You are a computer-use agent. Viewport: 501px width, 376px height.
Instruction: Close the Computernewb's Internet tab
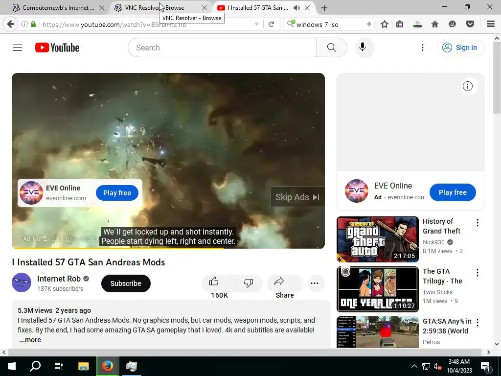[x=102, y=8]
